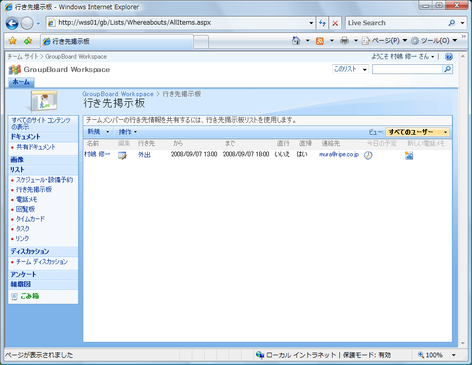Image resolution: width=472 pixels, height=365 pixels.
Task: Click the new phone memo icon
Action: pos(409,155)
